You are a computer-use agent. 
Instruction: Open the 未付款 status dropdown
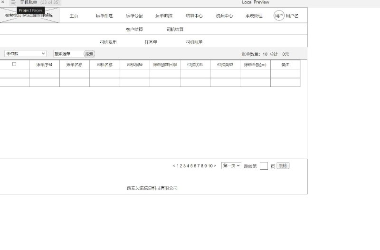tap(26, 54)
